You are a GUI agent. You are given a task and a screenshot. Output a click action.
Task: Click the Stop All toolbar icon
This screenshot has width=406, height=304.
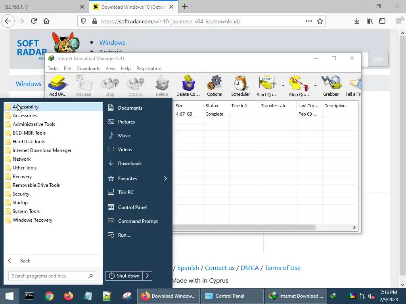point(136,86)
